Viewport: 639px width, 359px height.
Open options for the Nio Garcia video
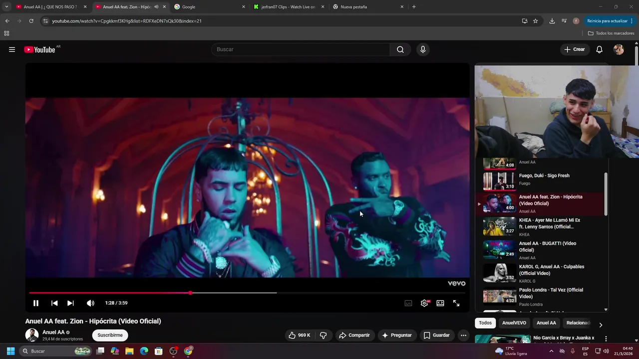606,339
